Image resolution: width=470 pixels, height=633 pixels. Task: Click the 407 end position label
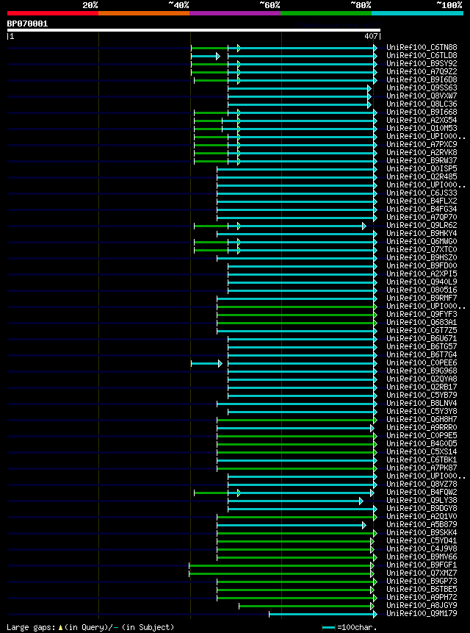tap(371, 36)
